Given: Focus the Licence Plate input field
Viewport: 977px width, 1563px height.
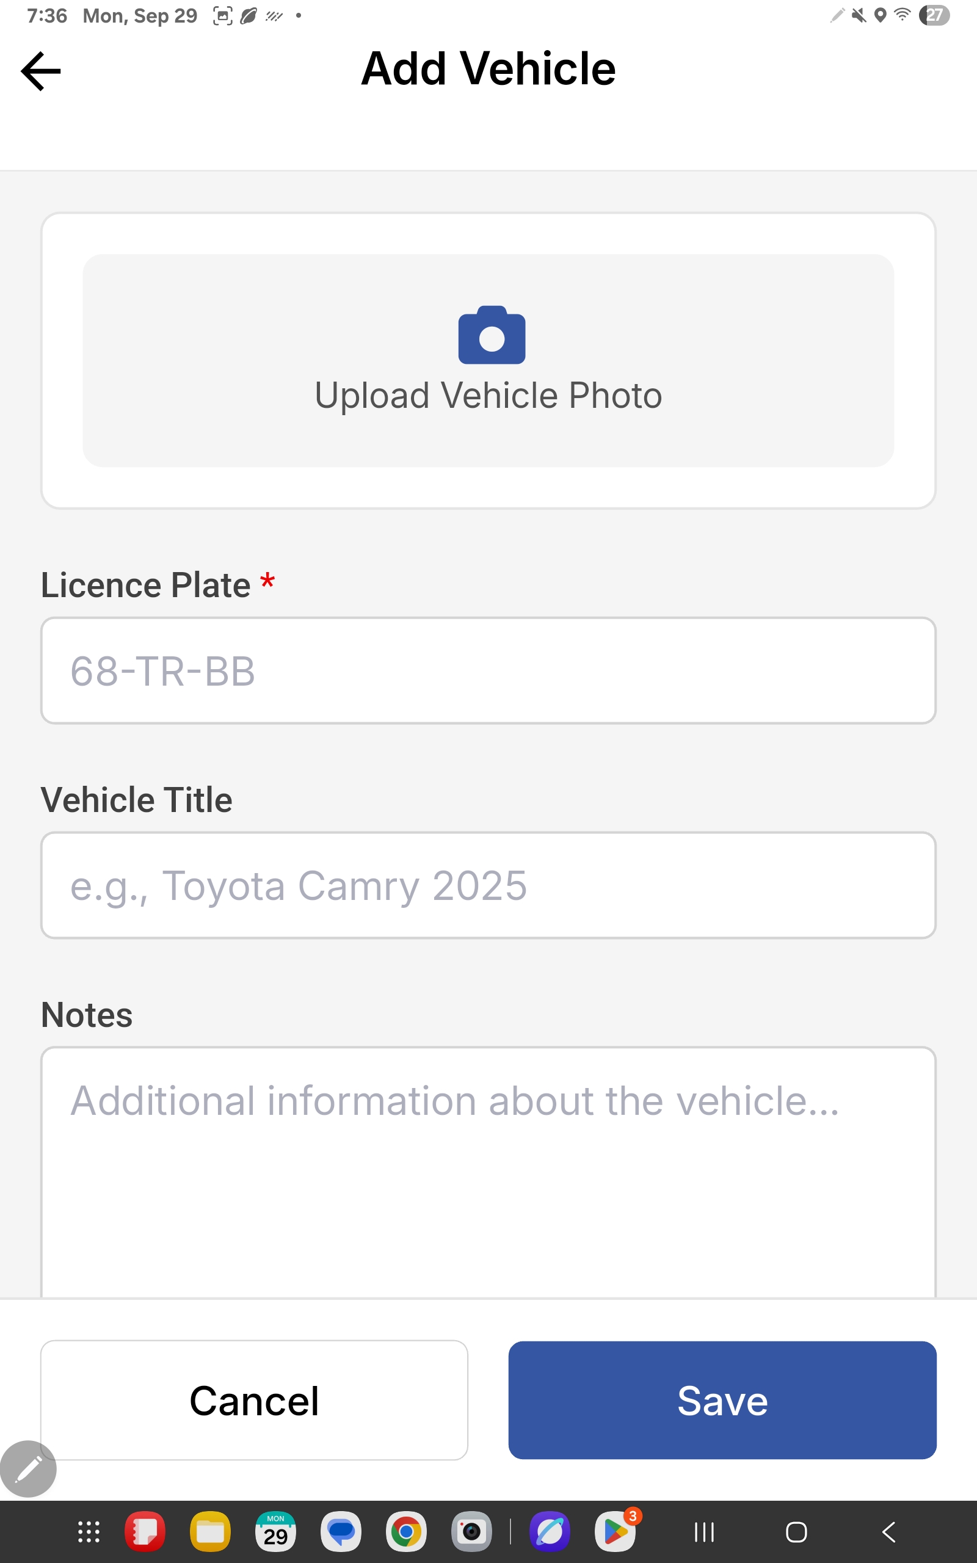Looking at the screenshot, I should click(488, 670).
